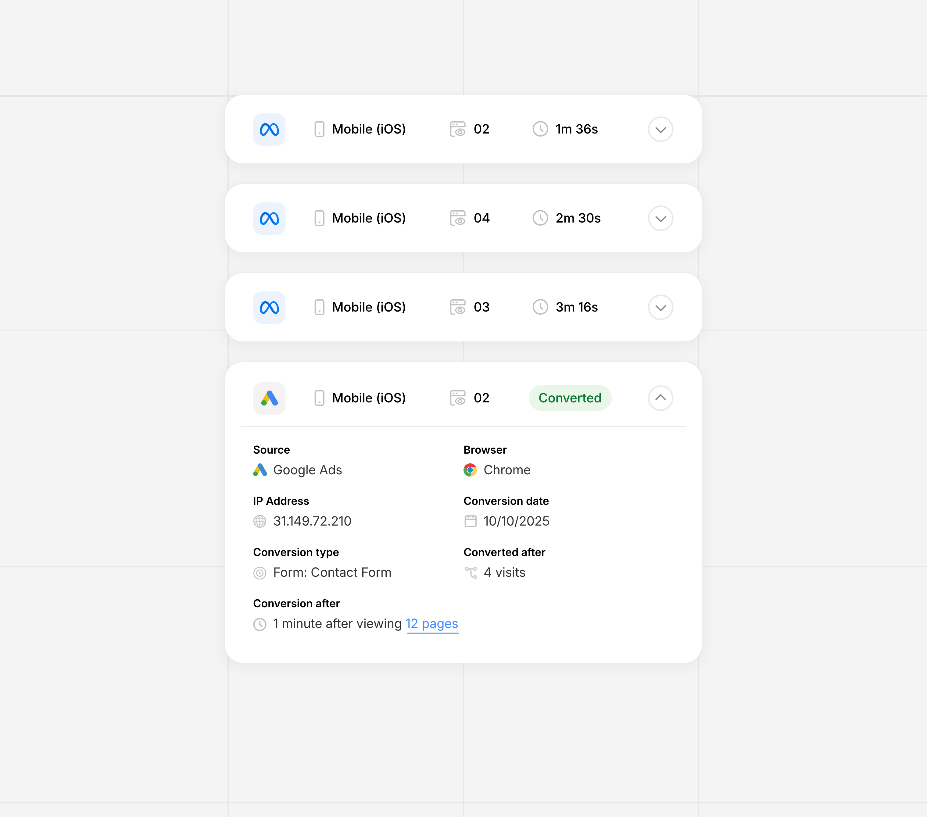
Task: Expand the 2m 30s visit card
Action: pos(660,219)
